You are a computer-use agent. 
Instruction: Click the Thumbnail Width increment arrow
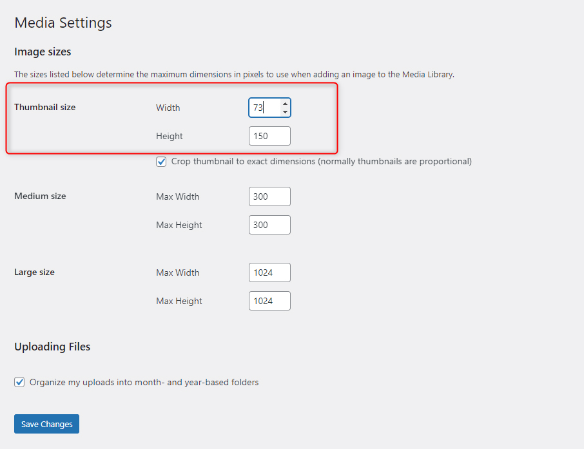(x=286, y=104)
